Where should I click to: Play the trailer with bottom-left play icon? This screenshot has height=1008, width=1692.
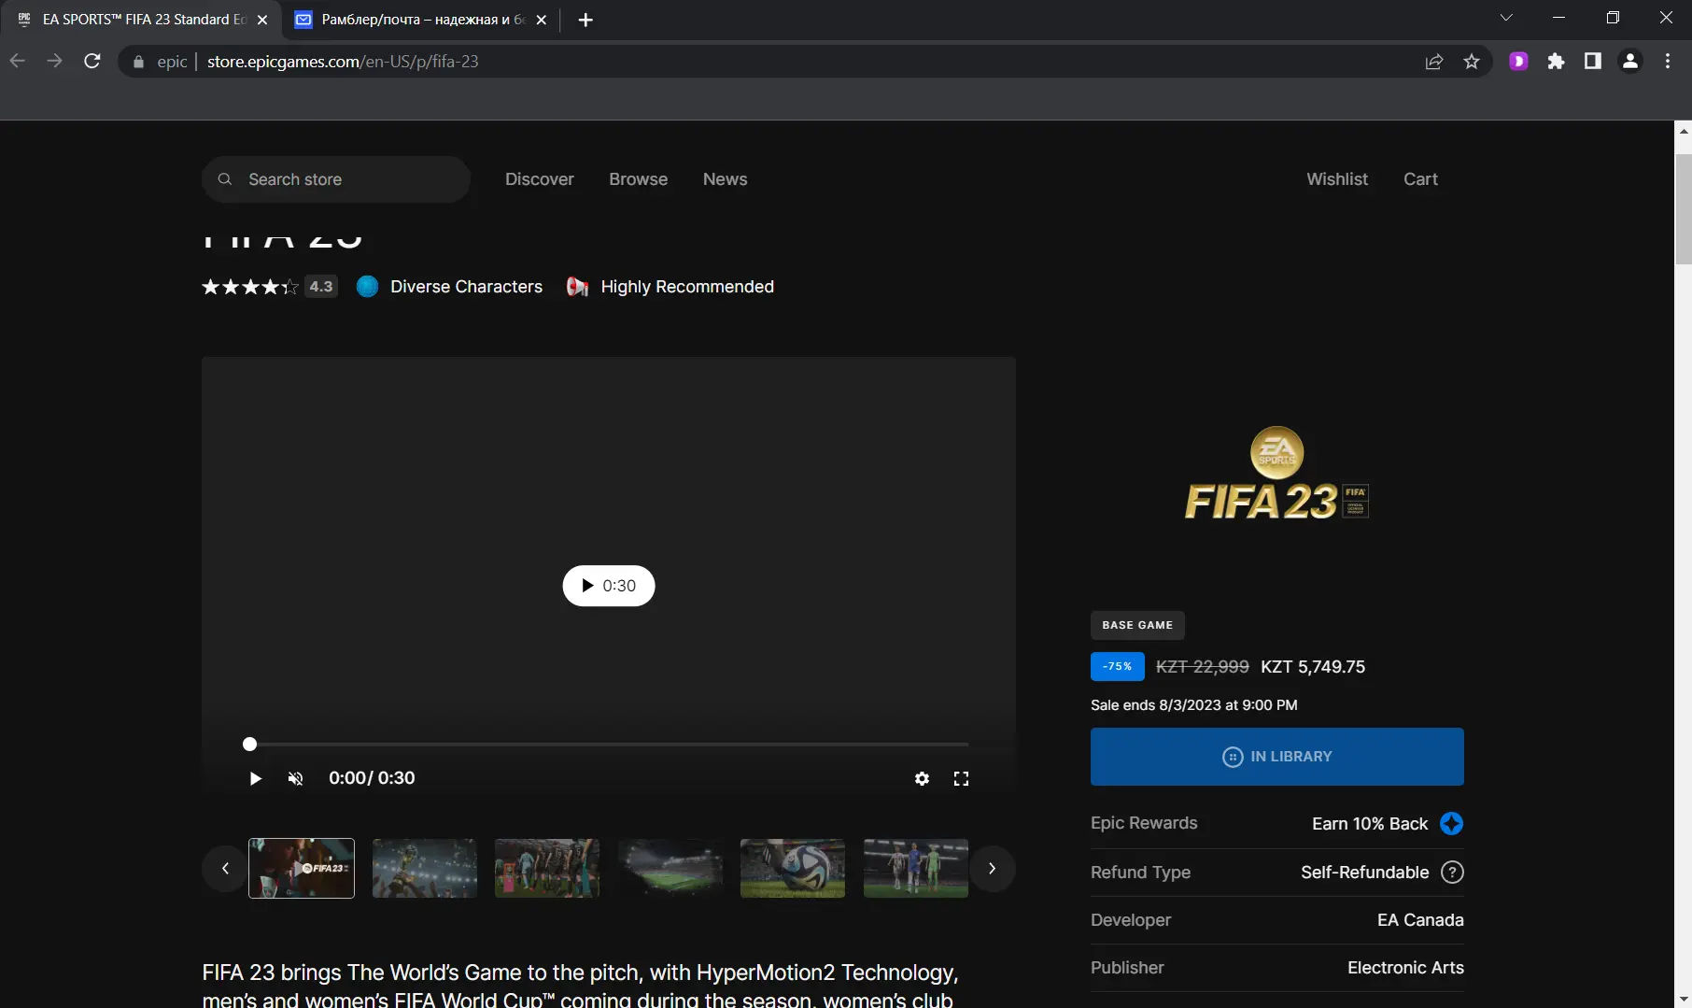point(255,778)
